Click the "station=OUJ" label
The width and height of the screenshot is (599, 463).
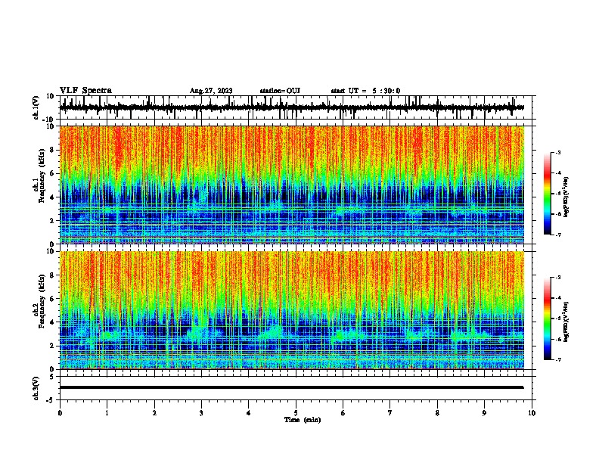280,91
